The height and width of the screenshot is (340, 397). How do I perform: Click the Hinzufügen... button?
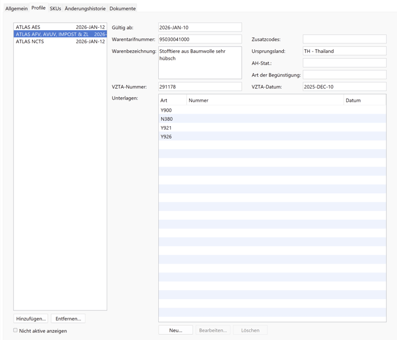(x=31, y=319)
